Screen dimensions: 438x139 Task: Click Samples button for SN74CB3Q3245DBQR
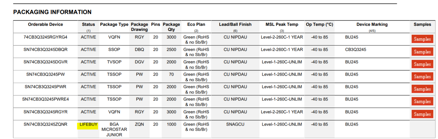click(x=422, y=52)
